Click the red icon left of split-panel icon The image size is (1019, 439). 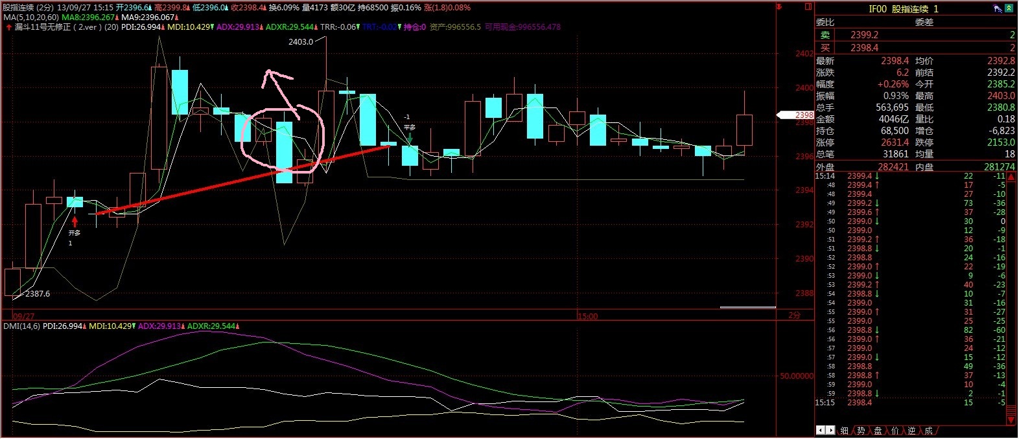pyautogui.click(x=780, y=6)
